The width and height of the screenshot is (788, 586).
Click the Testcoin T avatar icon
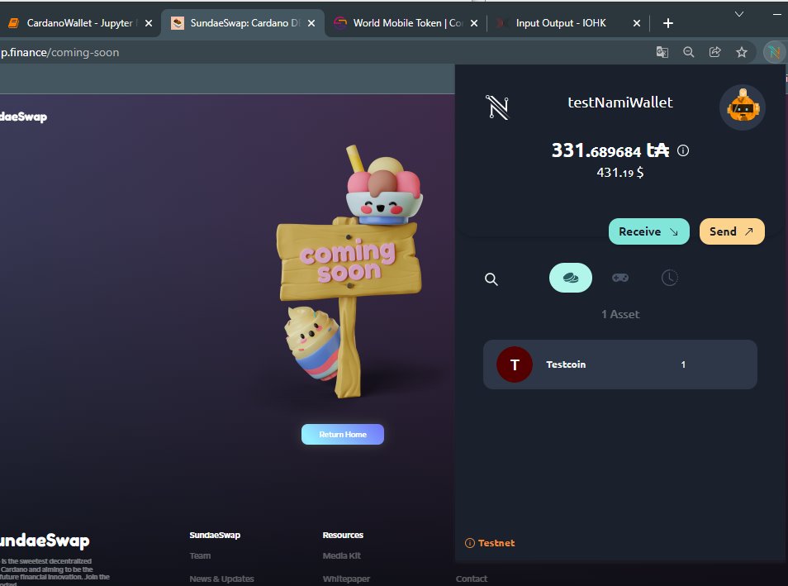[515, 364]
